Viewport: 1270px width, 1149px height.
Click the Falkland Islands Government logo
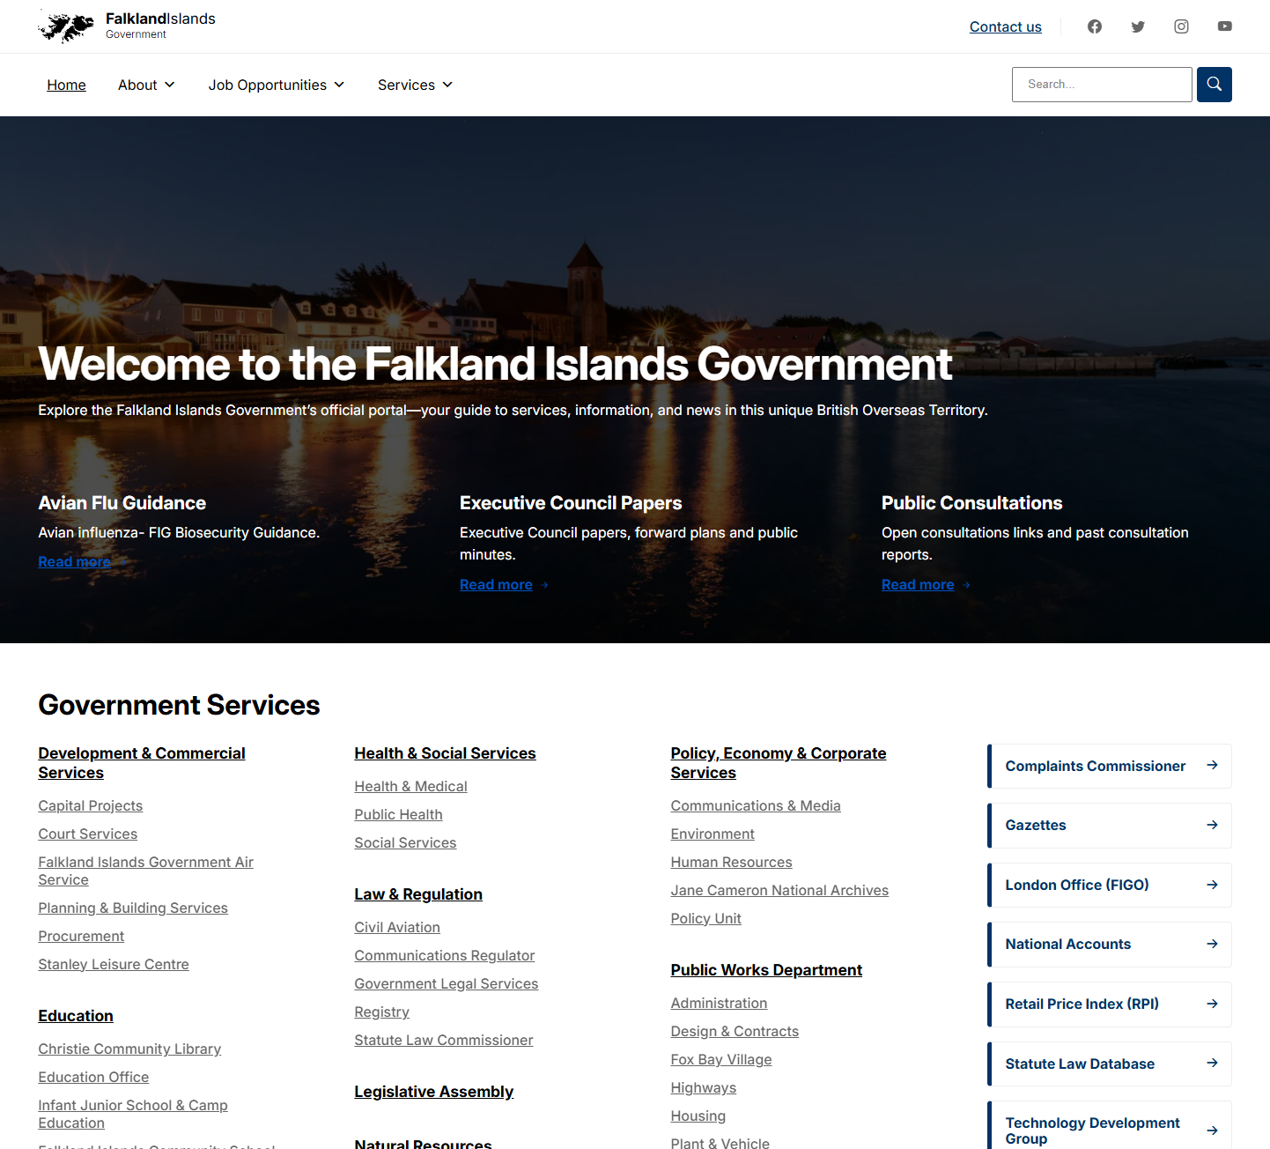click(127, 26)
